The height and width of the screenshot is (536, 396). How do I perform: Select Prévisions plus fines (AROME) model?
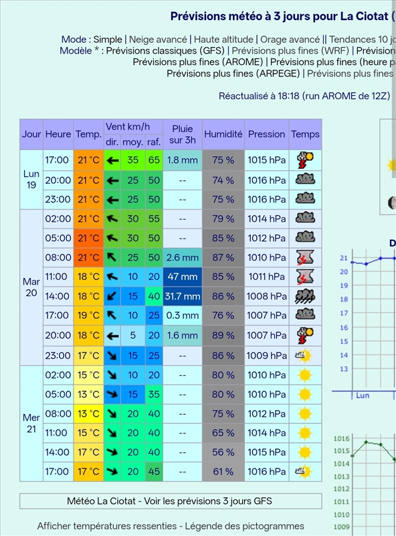pos(198,62)
